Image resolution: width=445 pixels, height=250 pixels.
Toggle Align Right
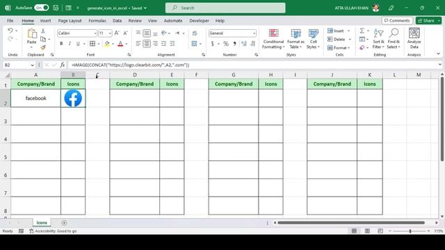click(155, 44)
